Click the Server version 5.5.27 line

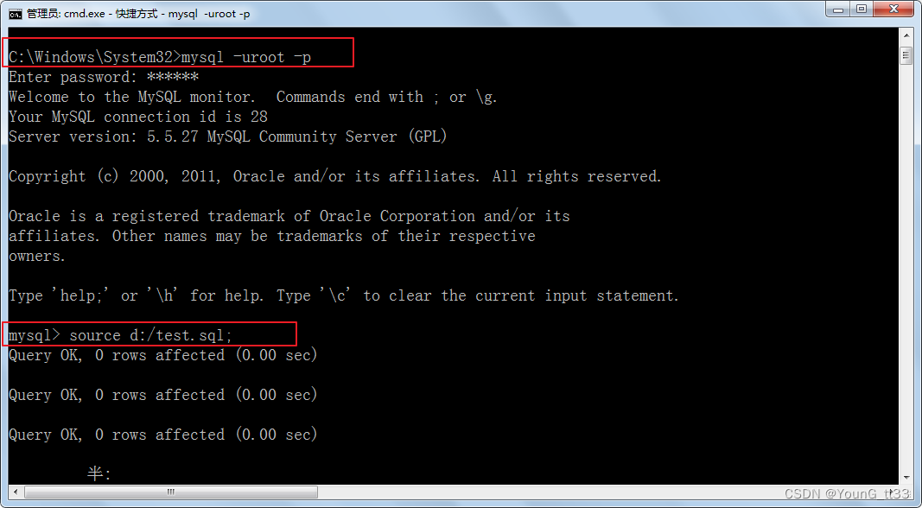[x=227, y=137]
